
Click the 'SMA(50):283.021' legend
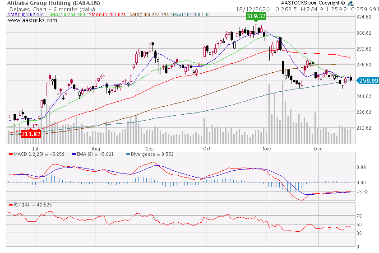pos(107,14)
